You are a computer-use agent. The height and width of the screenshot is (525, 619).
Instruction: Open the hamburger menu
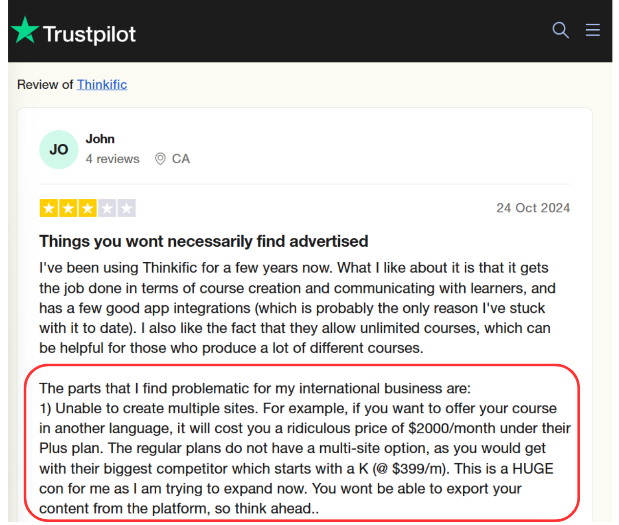tap(593, 30)
